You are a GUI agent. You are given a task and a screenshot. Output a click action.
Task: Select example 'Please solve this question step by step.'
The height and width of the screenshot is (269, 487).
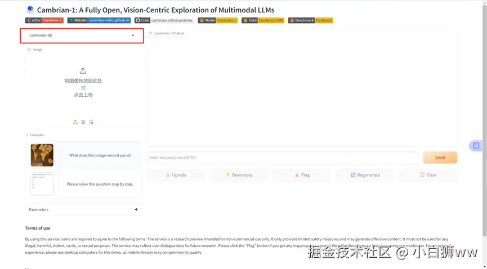[x=100, y=184]
